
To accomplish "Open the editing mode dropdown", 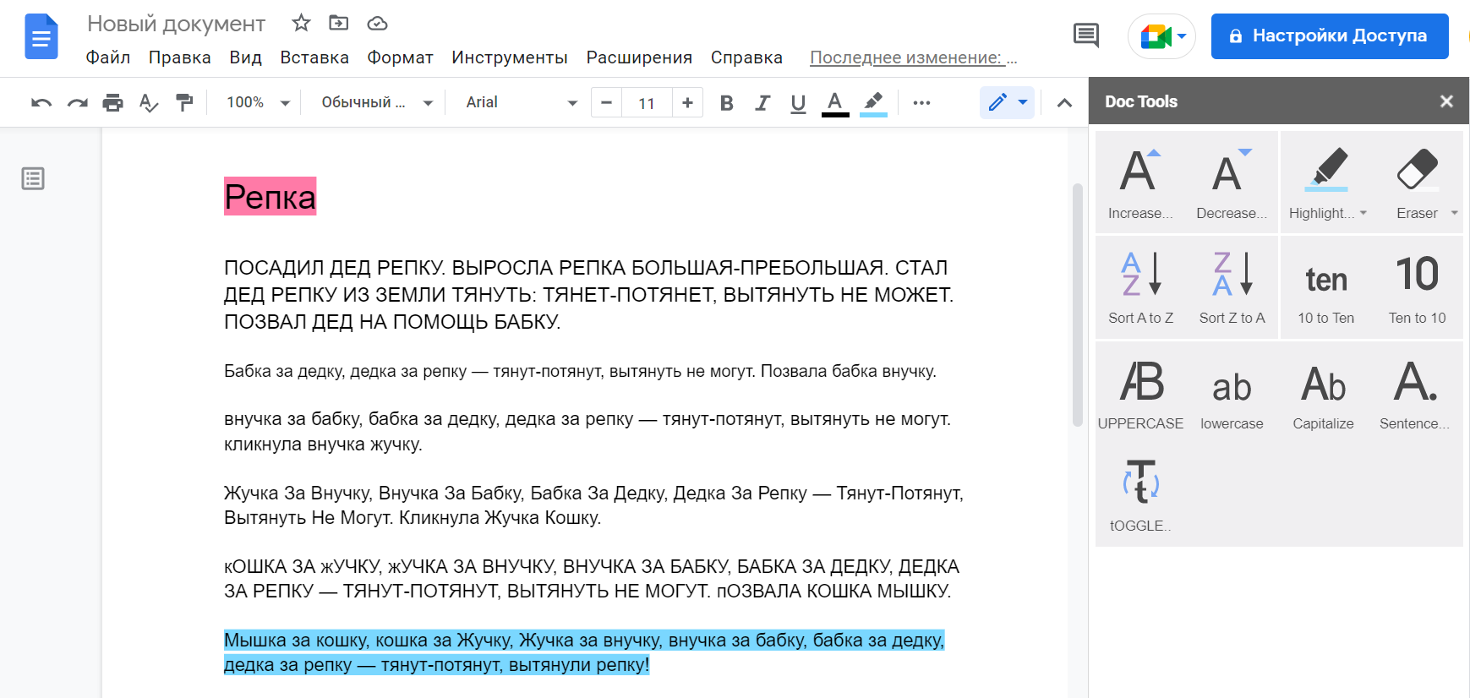I will tap(1008, 102).
